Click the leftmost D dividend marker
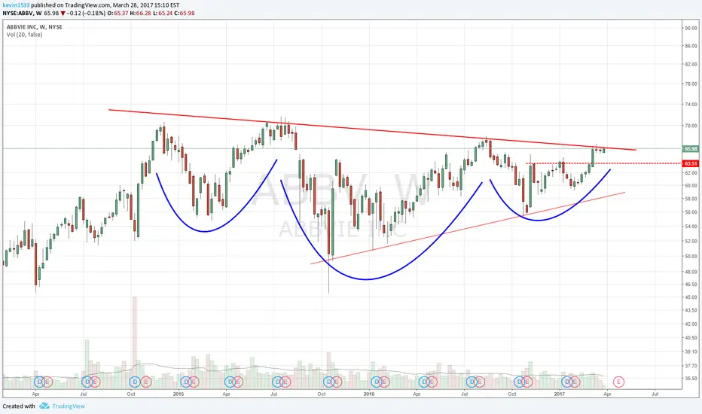This screenshot has width=702, height=414. tap(39, 382)
